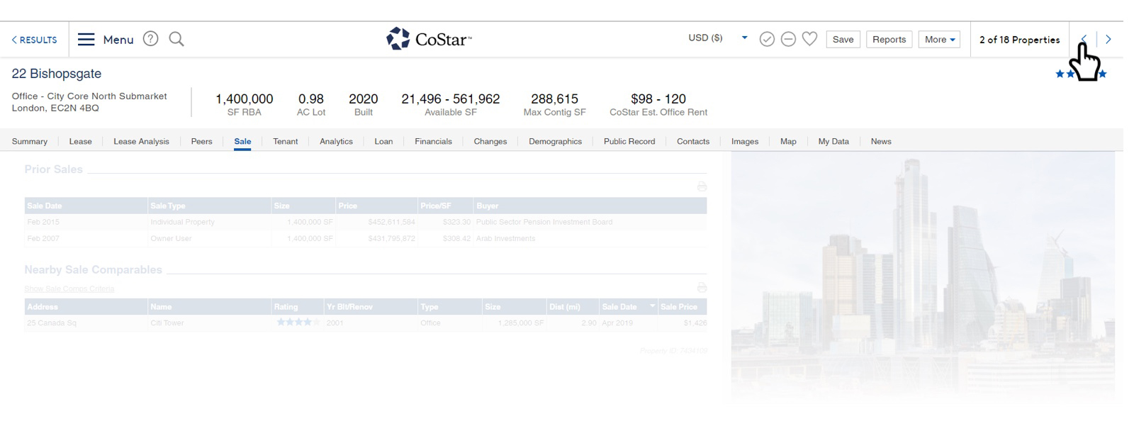1134x431 pixels.
Task: Open the Demographics tab
Action: 555,141
